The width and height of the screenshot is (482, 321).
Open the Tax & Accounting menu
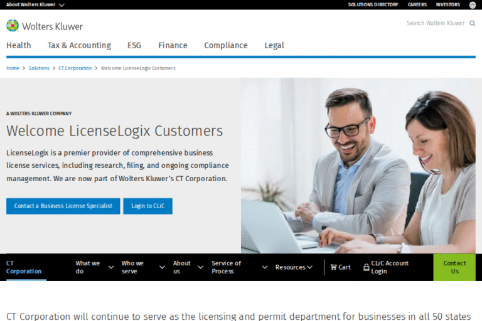coord(79,46)
